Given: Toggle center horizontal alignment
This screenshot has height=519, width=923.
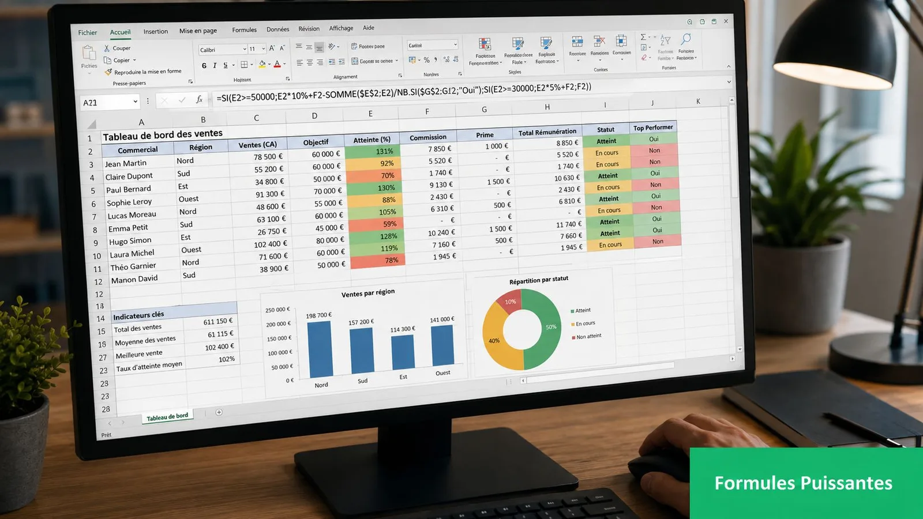Looking at the screenshot, I should tap(310, 62).
